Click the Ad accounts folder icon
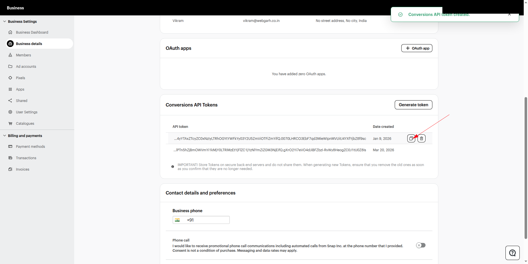This screenshot has width=528, height=264. [10, 66]
